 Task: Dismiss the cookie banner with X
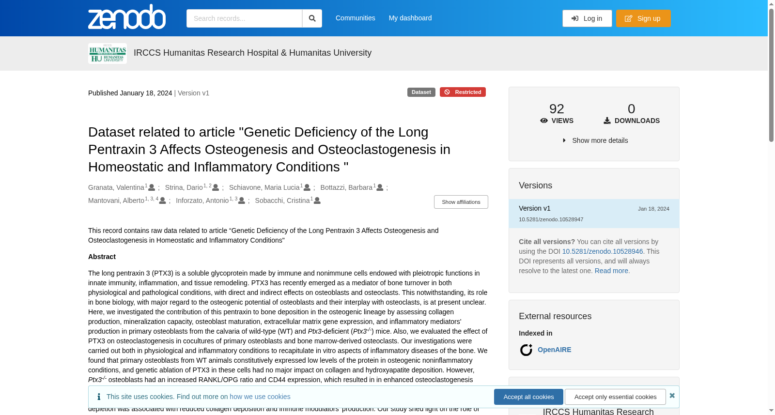(672, 396)
